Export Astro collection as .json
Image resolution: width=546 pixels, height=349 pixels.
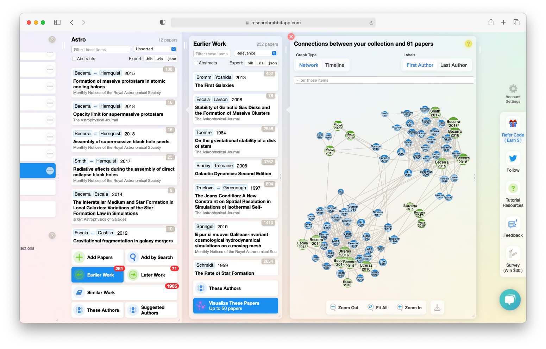pyautogui.click(x=171, y=59)
